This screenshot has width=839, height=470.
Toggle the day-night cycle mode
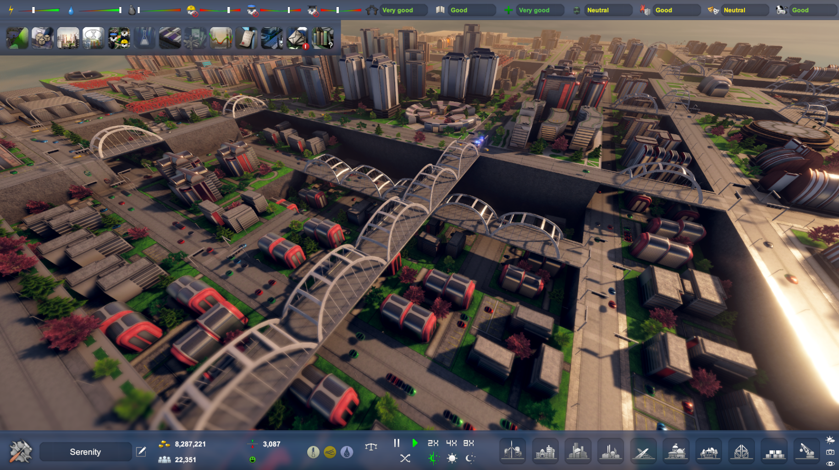(x=433, y=458)
